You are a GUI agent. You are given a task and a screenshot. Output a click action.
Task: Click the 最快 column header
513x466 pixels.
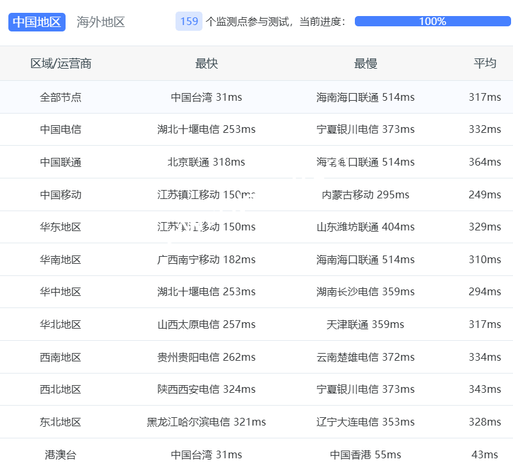point(206,64)
